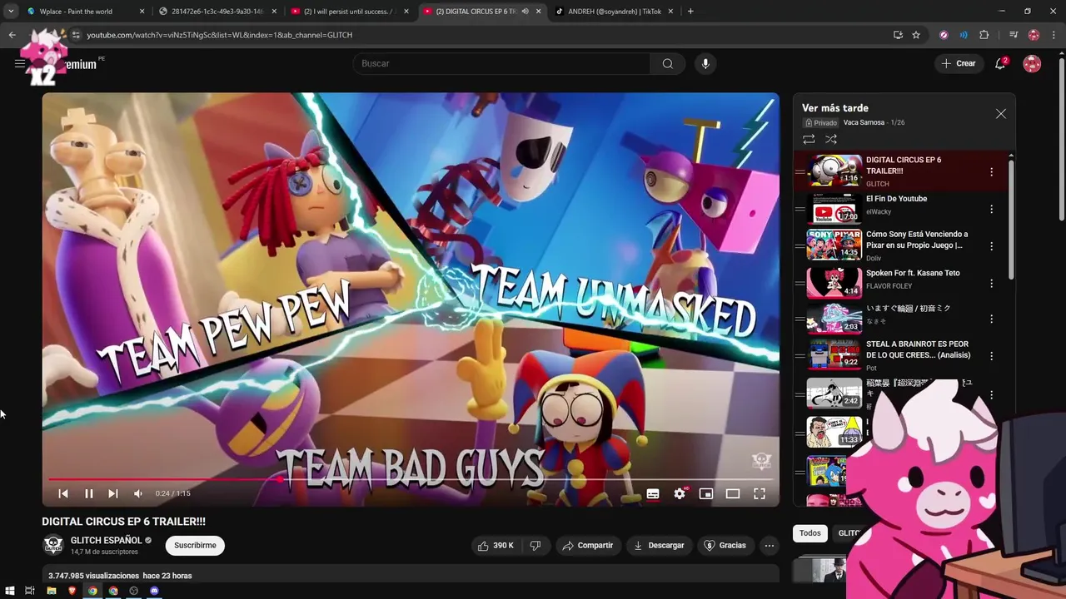Click the search magnifier button
Screen dimensions: 1066x599
pyautogui.click(x=668, y=64)
